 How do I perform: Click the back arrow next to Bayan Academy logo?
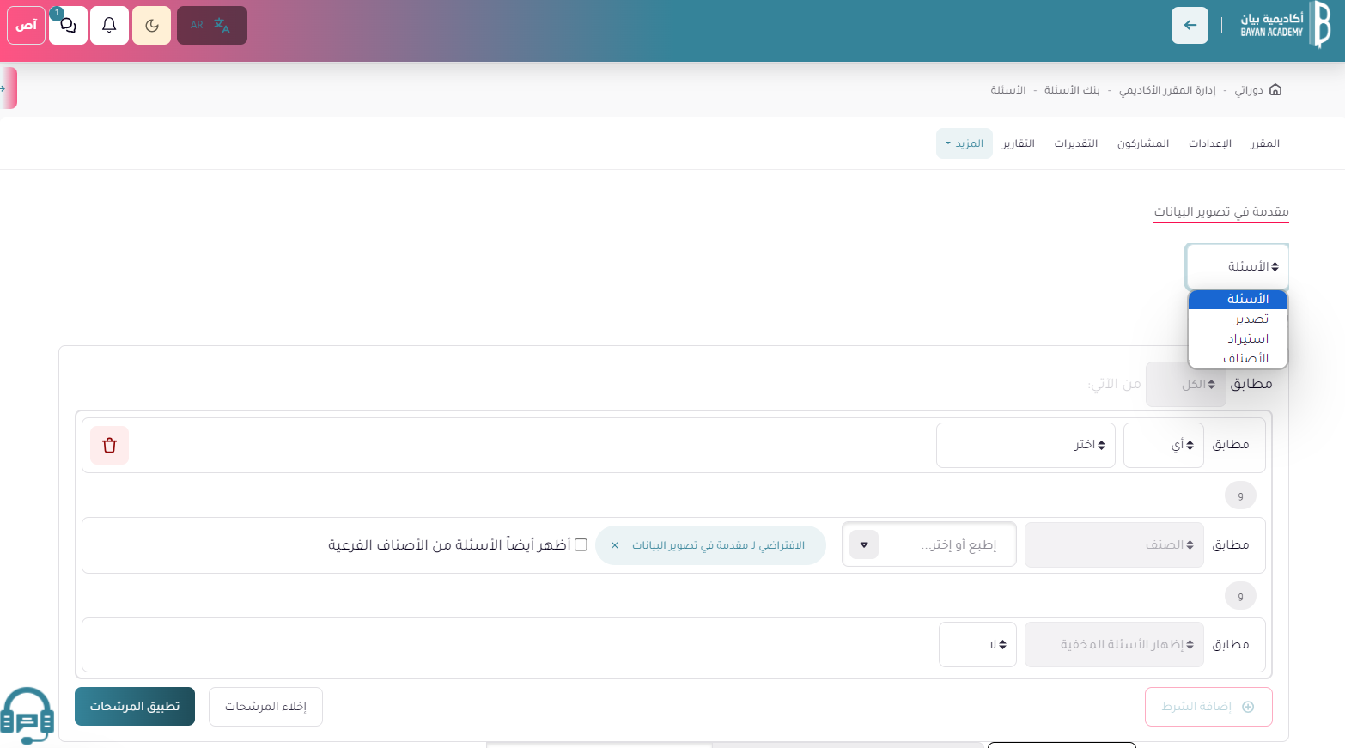1190,25
